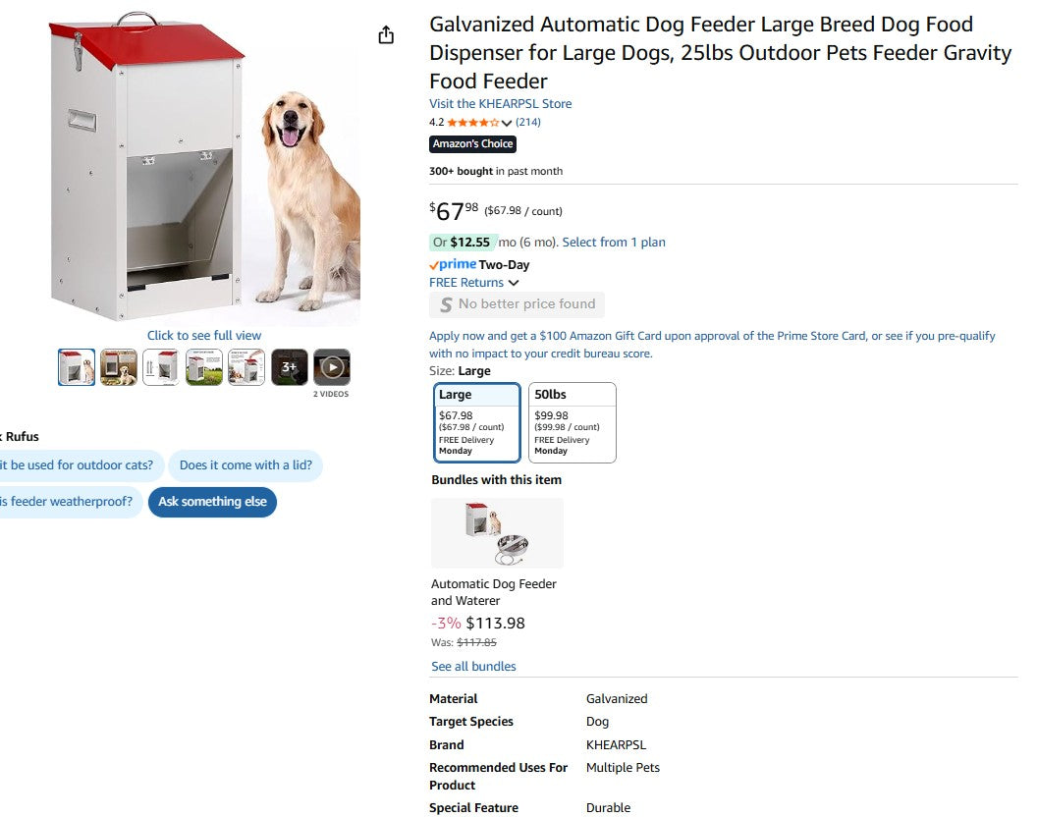Click the share icon near product image
Image resolution: width=1037 pixels, height=817 pixels.
coord(386,35)
